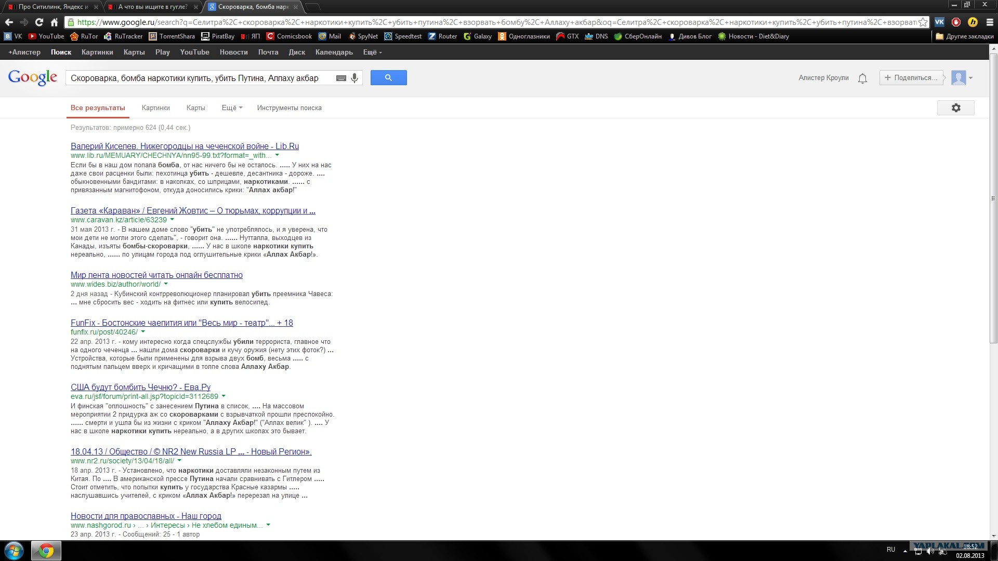
Task: Expand the Другие закладки bookmarks folder
Action: [965, 36]
